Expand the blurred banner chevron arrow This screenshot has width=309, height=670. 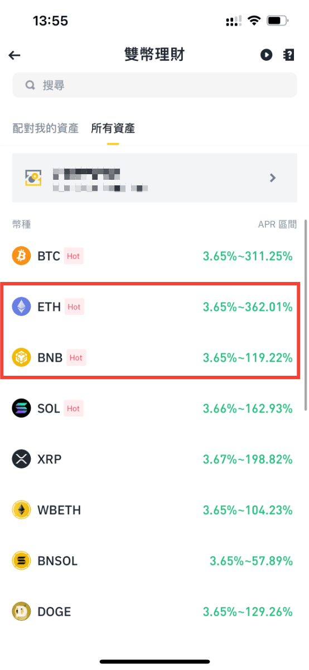(273, 178)
